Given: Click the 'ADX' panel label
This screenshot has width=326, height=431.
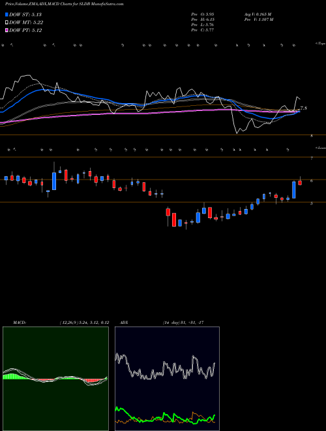Looking at the screenshot, I should click(125, 323).
